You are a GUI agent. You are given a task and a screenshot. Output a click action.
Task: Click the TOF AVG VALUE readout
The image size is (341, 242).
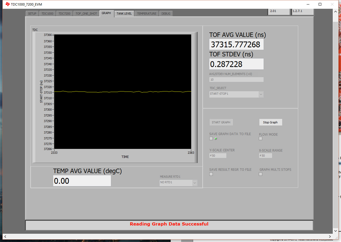pos(236,44)
